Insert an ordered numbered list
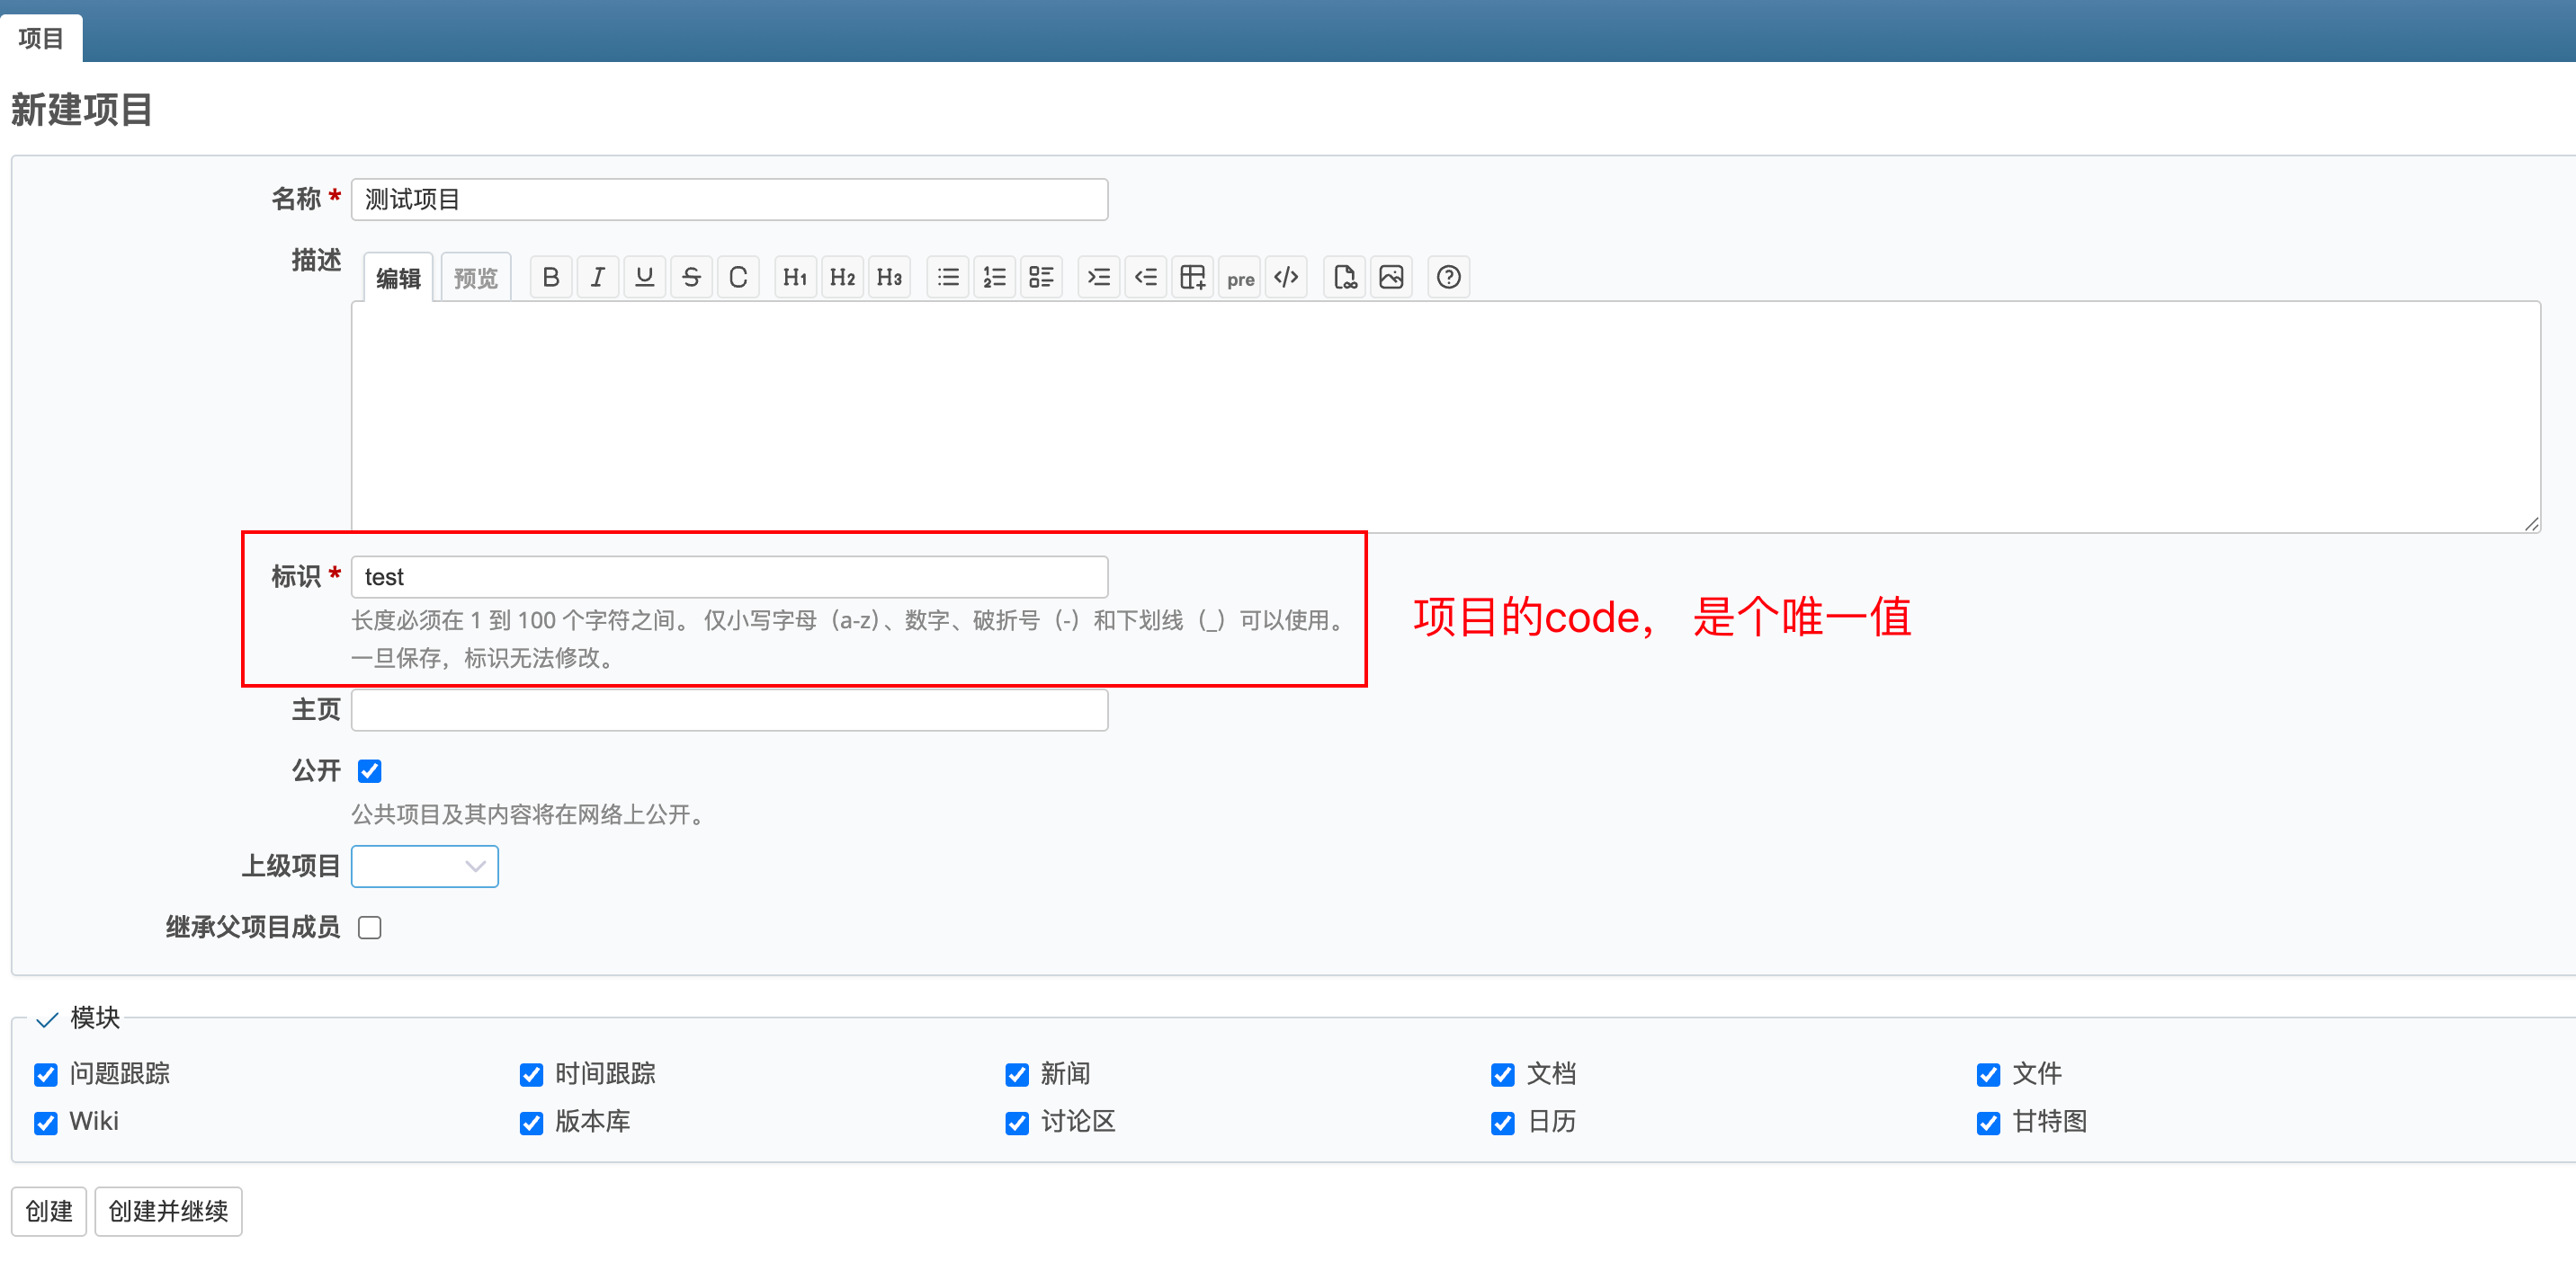 (x=995, y=277)
